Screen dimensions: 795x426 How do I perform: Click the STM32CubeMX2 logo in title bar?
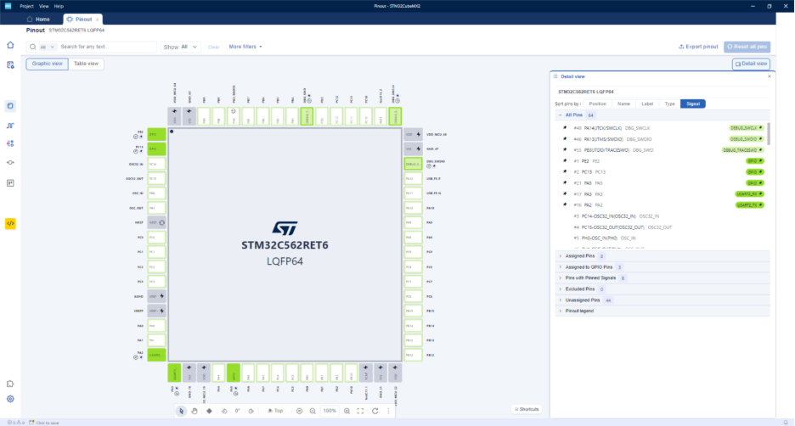pyautogui.click(x=8, y=6)
